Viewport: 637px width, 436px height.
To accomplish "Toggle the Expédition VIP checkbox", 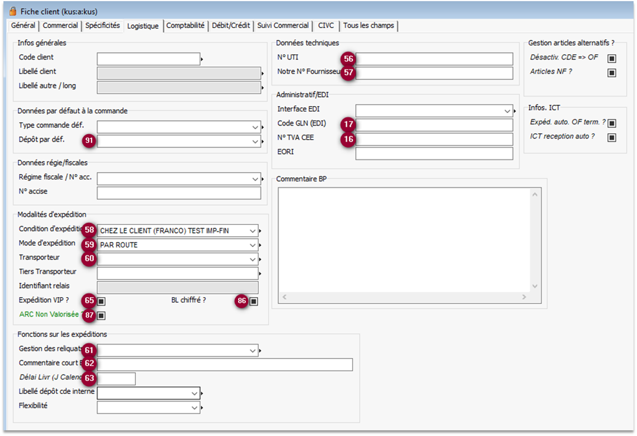I will point(101,301).
